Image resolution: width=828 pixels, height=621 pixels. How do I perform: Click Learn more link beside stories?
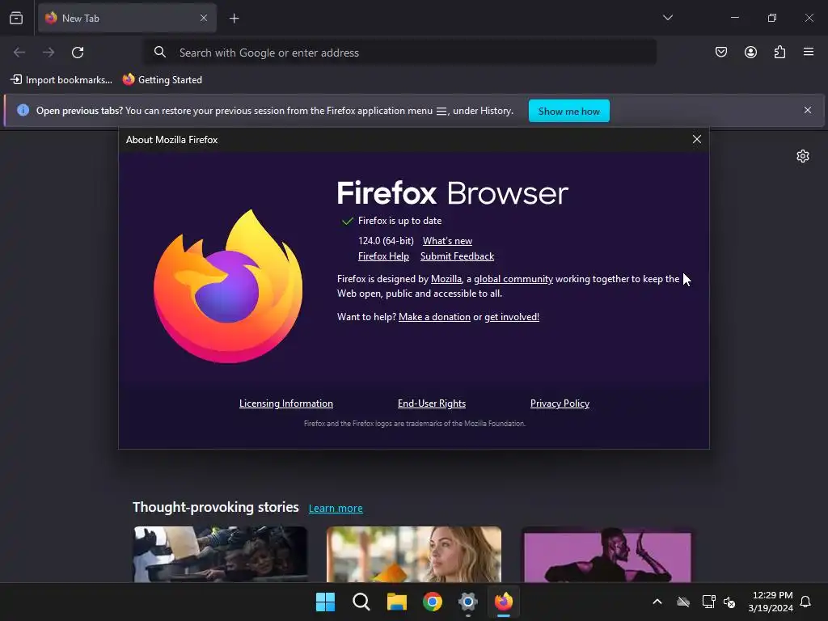336,508
